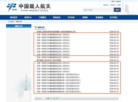Open 天宫一号 orbit notice for 3月24日
This screenshot has width=138, height=102.
pos(53,40)
